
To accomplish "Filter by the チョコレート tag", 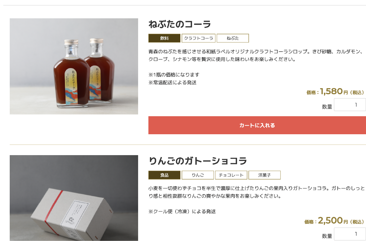I will coord(231,175).
